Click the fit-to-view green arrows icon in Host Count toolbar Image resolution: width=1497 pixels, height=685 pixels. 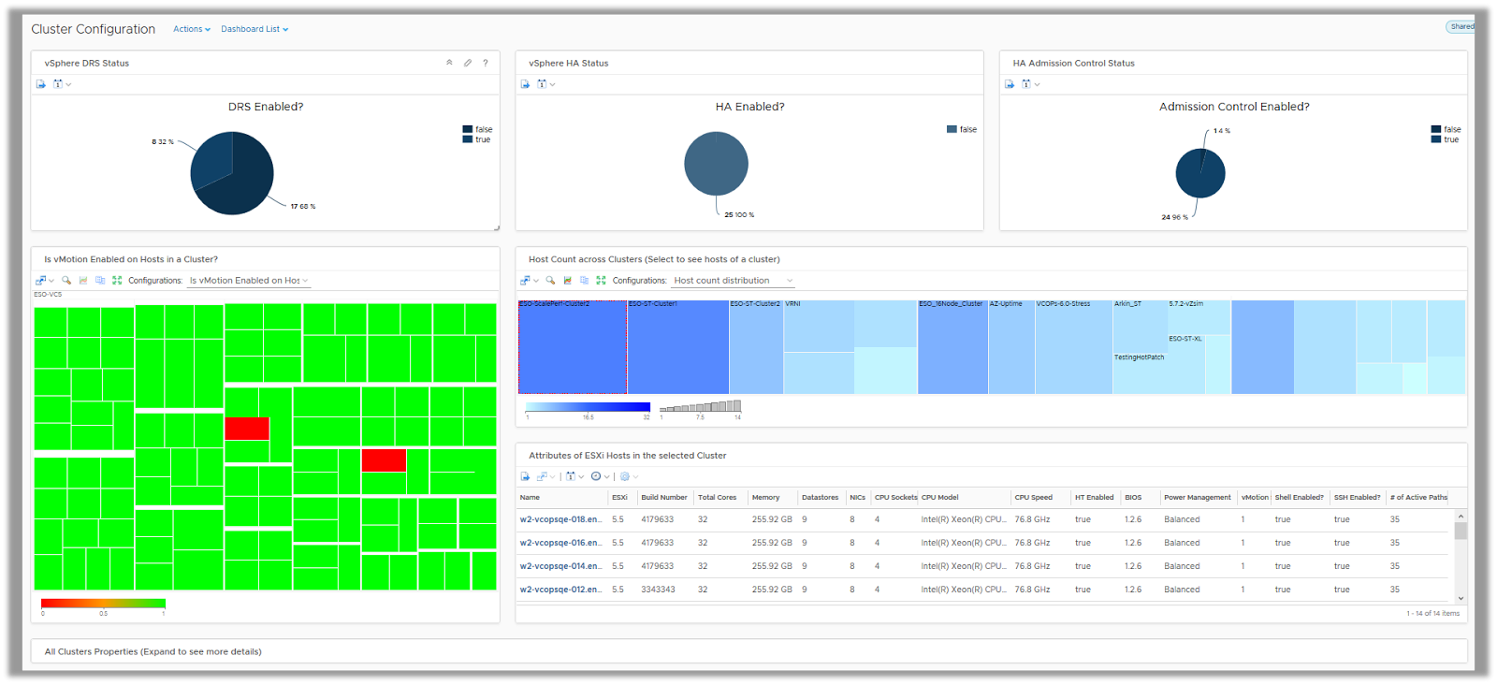pyautogui.click(x=601, y=280)
